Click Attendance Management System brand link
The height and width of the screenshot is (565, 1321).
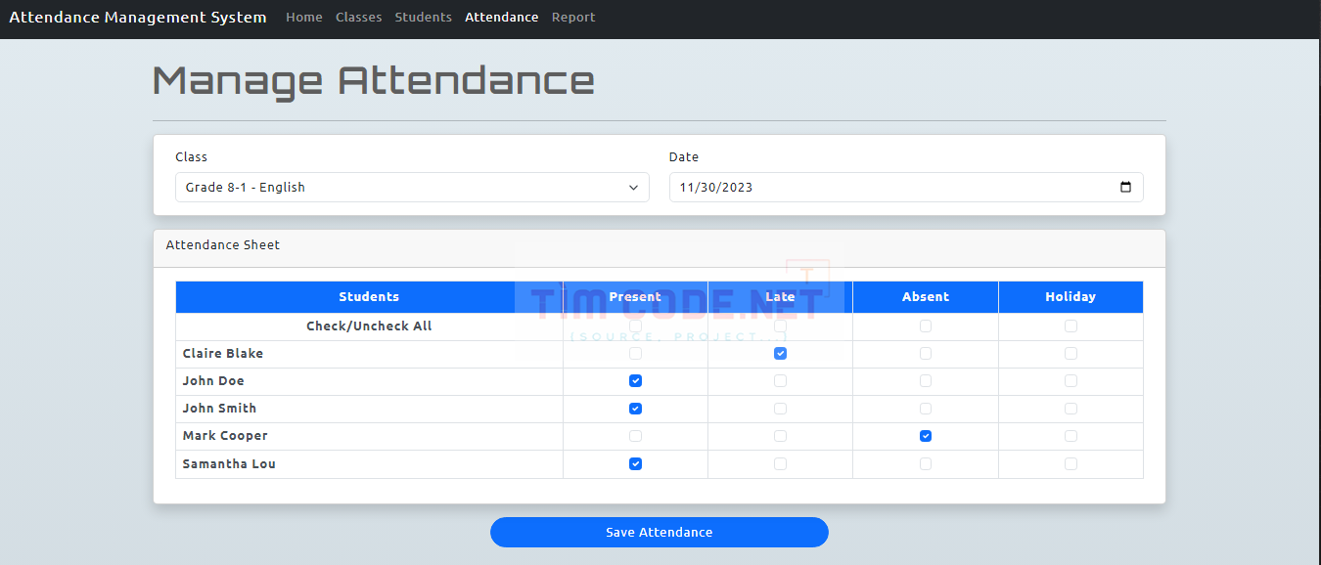pyautogui.click(x=138, y=18)
